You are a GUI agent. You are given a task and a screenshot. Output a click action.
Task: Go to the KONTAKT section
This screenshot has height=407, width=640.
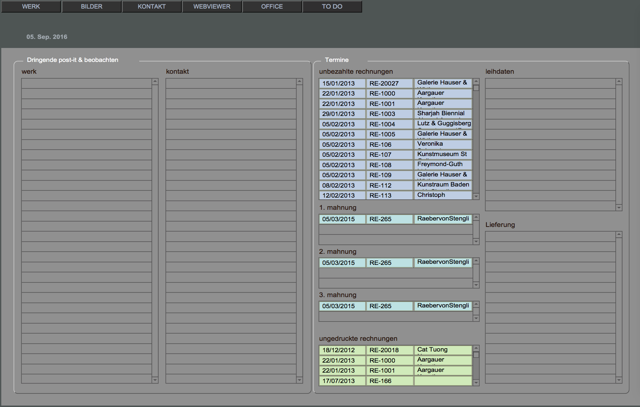[x=152, y=6]
